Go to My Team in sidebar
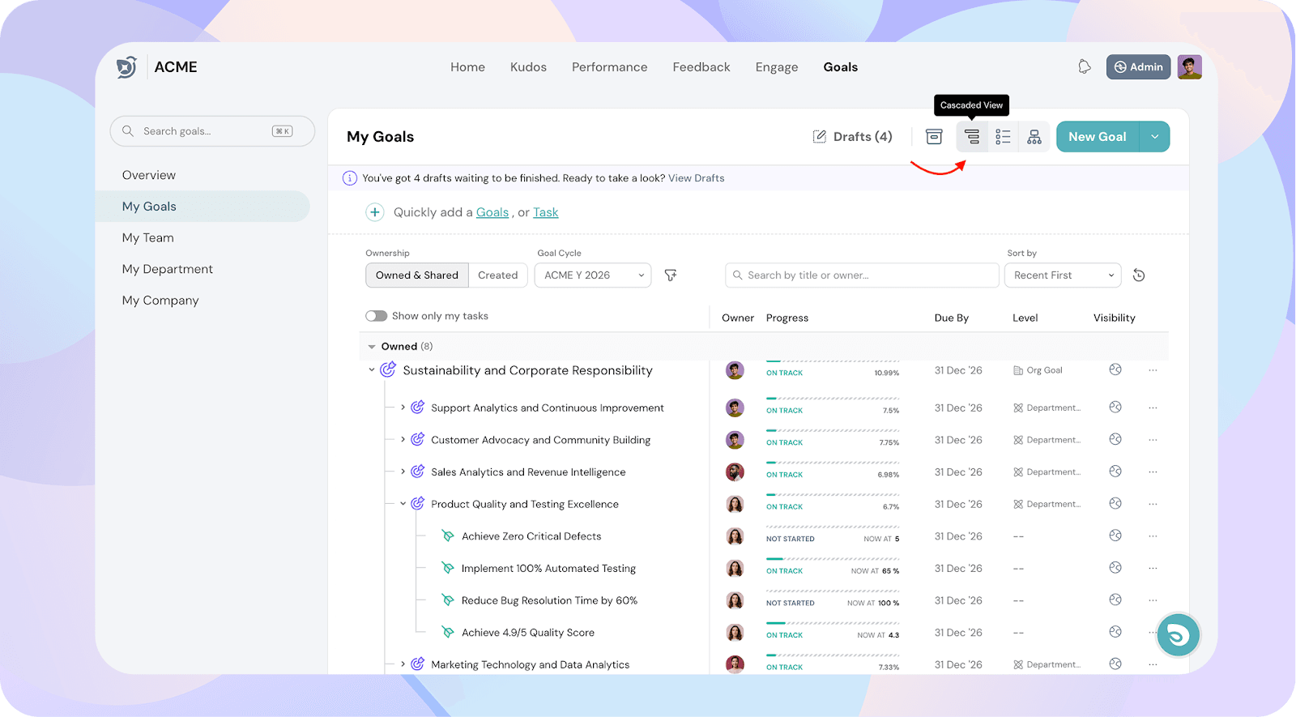This screenshot has height=717, width=1296. pos(148,237)
